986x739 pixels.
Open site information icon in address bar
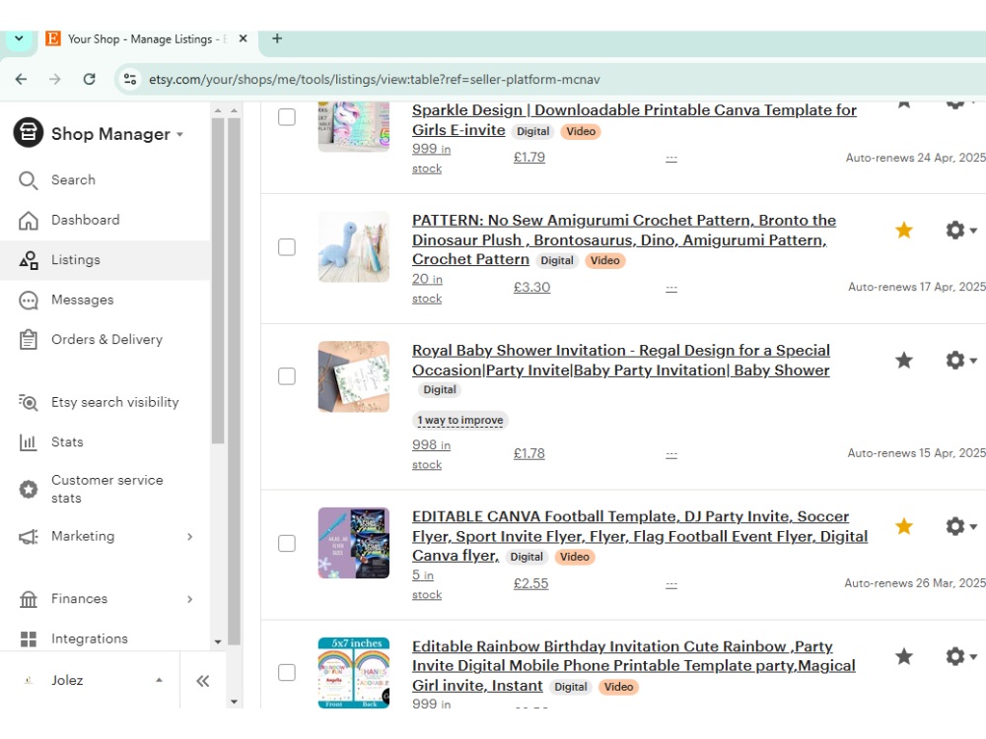[x=130, y=79]
